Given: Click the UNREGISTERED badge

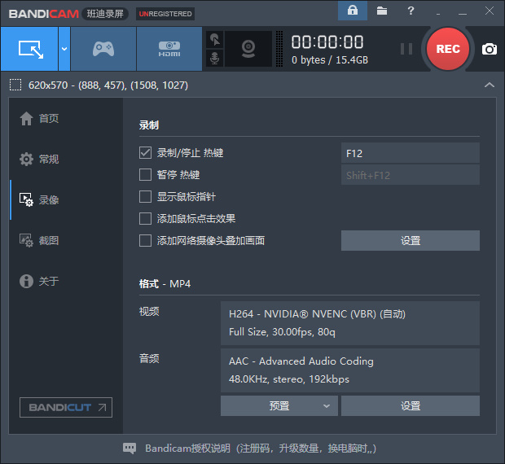Looking at the screenshot, I should pos(165,14).
